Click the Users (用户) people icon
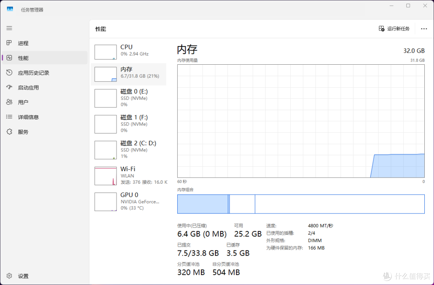 [x=9, y=102]
